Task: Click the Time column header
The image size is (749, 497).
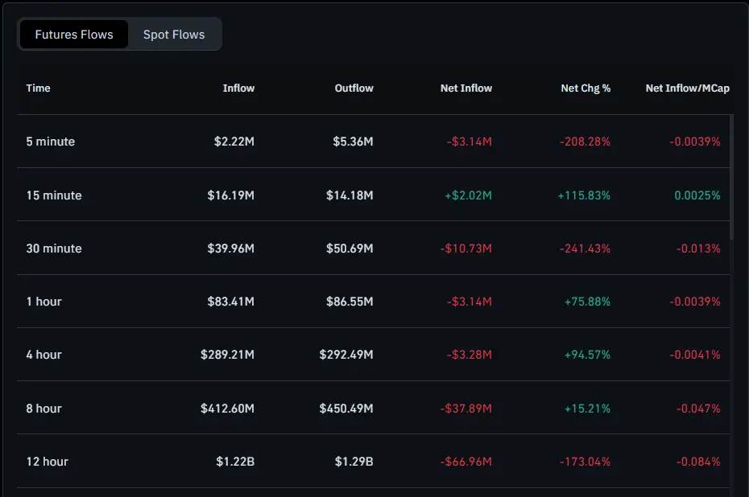Action: 38,88
